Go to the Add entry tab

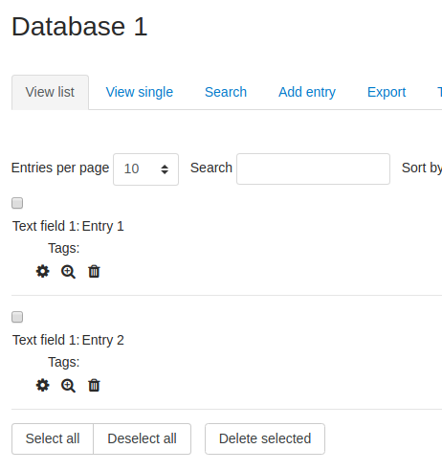point(307,92)
